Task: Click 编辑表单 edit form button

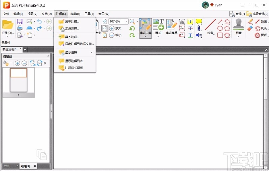Action: click(x=171, y=27)
